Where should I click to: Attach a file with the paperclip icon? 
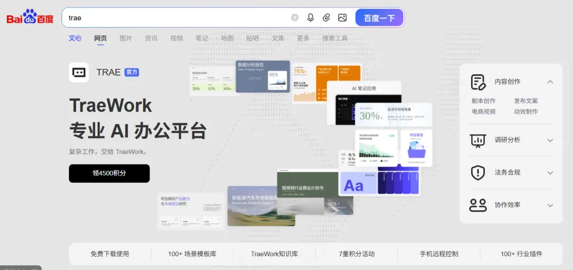point(326,18)
